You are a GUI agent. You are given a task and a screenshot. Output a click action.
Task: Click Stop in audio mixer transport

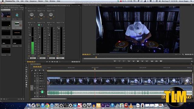52,62
